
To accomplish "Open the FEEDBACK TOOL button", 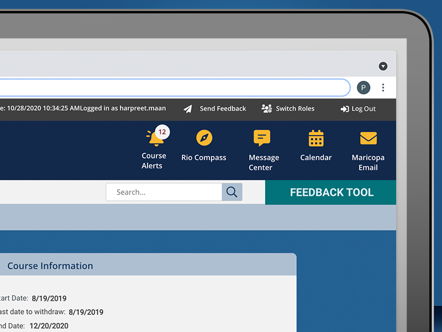I will [330, 192].
